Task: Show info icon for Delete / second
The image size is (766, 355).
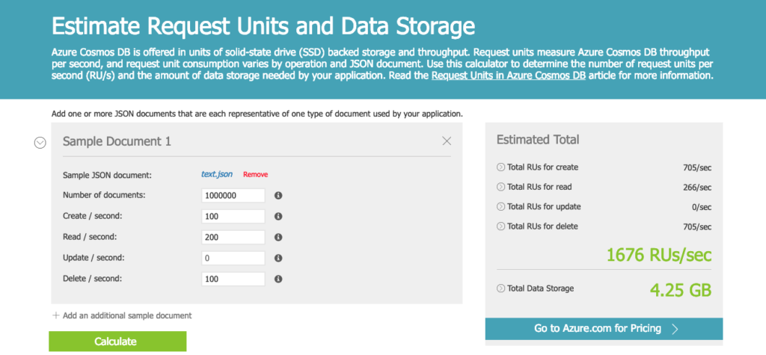Action: click(278, 279)
